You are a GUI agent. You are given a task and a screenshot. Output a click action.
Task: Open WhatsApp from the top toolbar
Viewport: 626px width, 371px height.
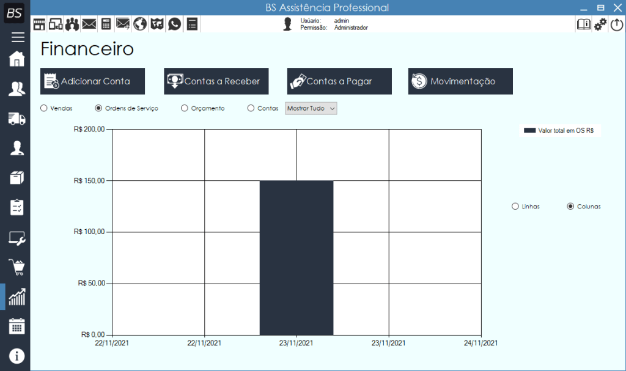[174, 24]
